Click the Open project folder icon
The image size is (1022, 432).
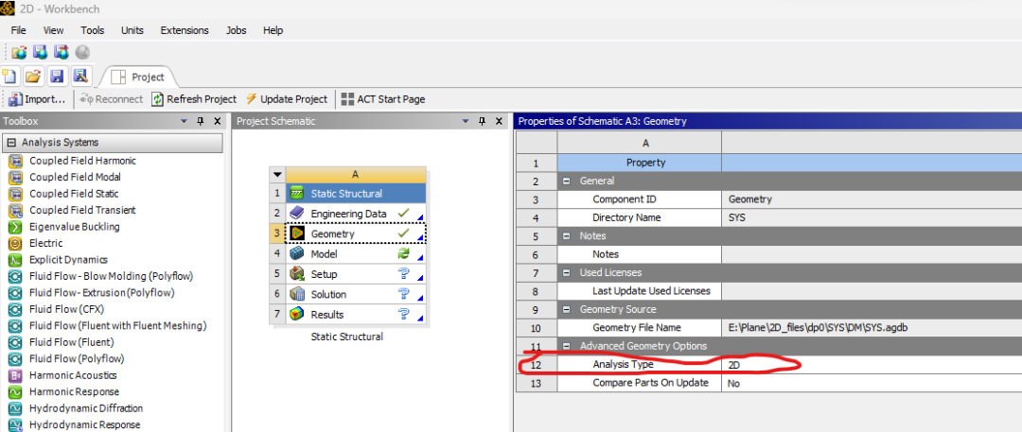(33, 77)
